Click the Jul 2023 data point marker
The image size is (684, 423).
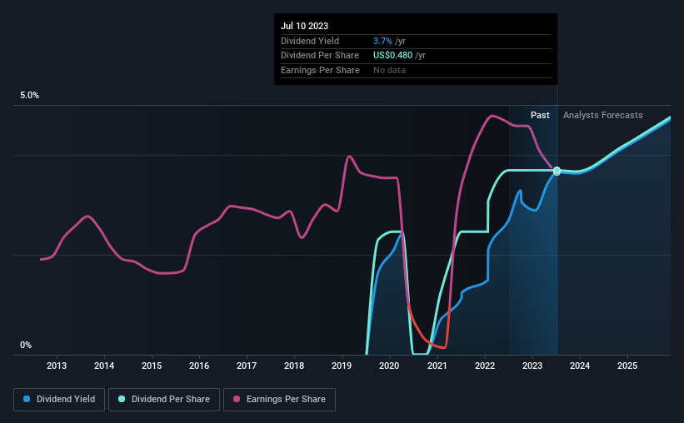[x=557, y=171]
